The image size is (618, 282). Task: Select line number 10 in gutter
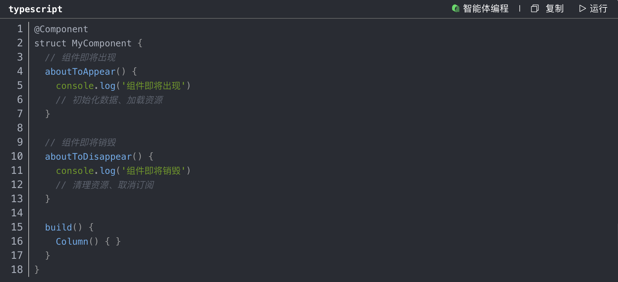coord(17,156)
